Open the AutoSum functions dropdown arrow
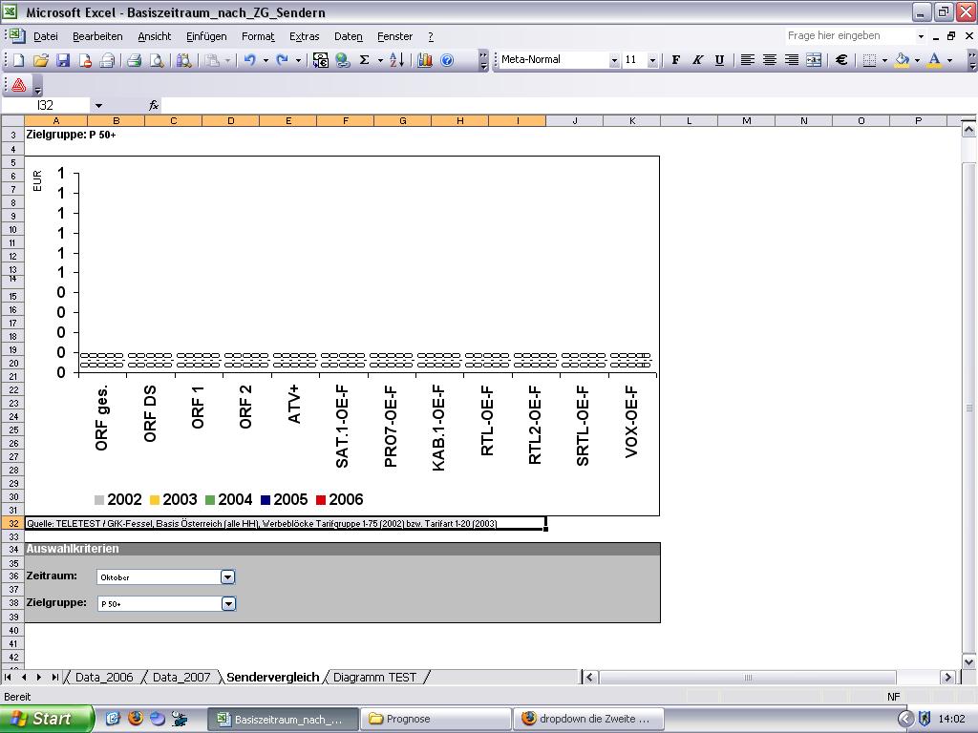 pos(380,60)
